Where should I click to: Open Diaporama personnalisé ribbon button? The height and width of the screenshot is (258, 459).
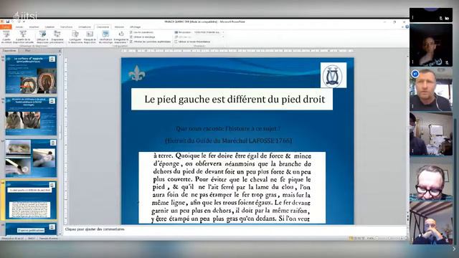57,37
